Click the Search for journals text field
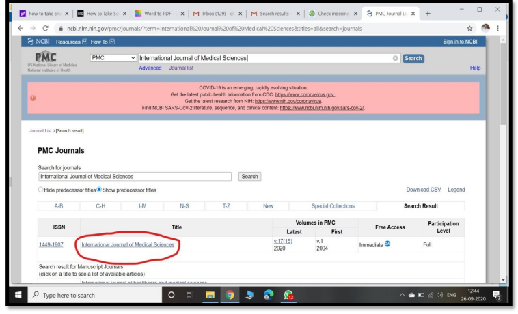The image size is (518, 314). 135,176
